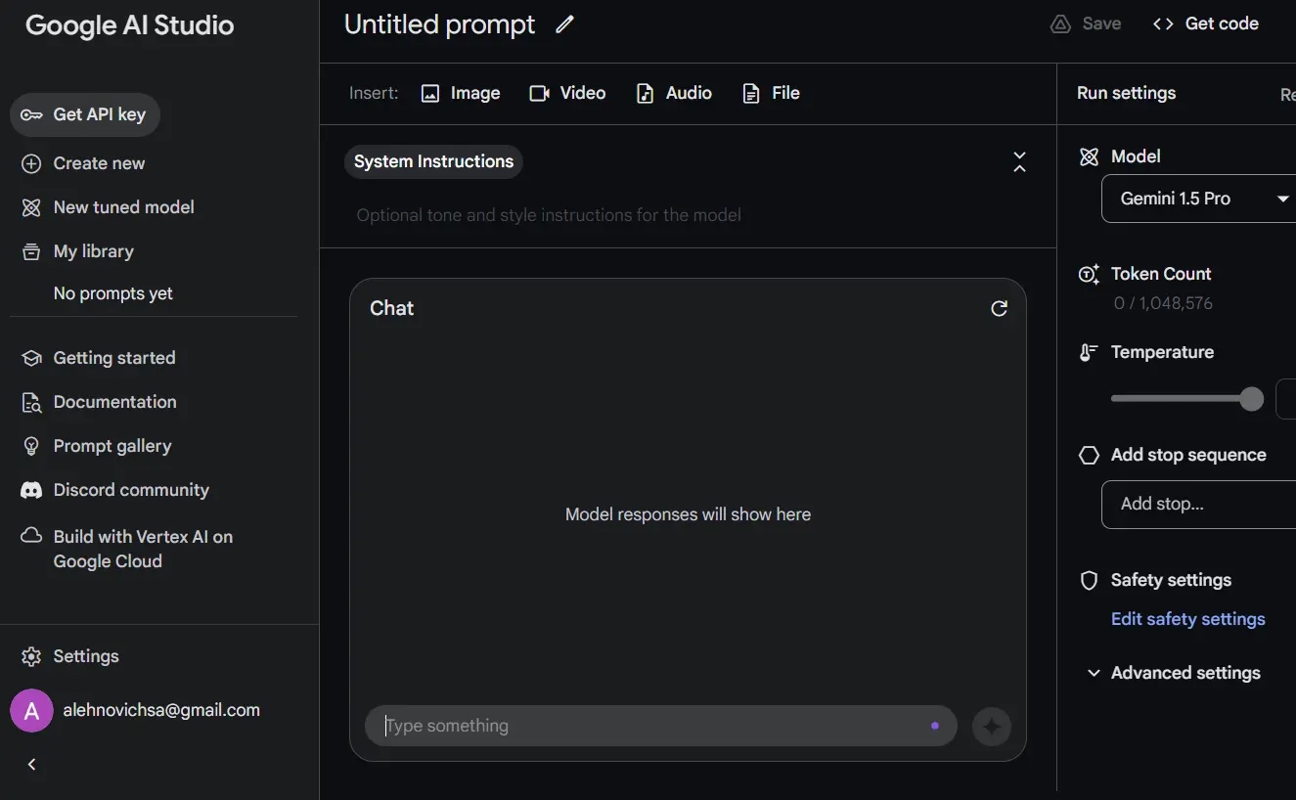The width and height of the screenshot is (1296, 800).
Task: Open the Prompt gallery
Action: [112, 446]
